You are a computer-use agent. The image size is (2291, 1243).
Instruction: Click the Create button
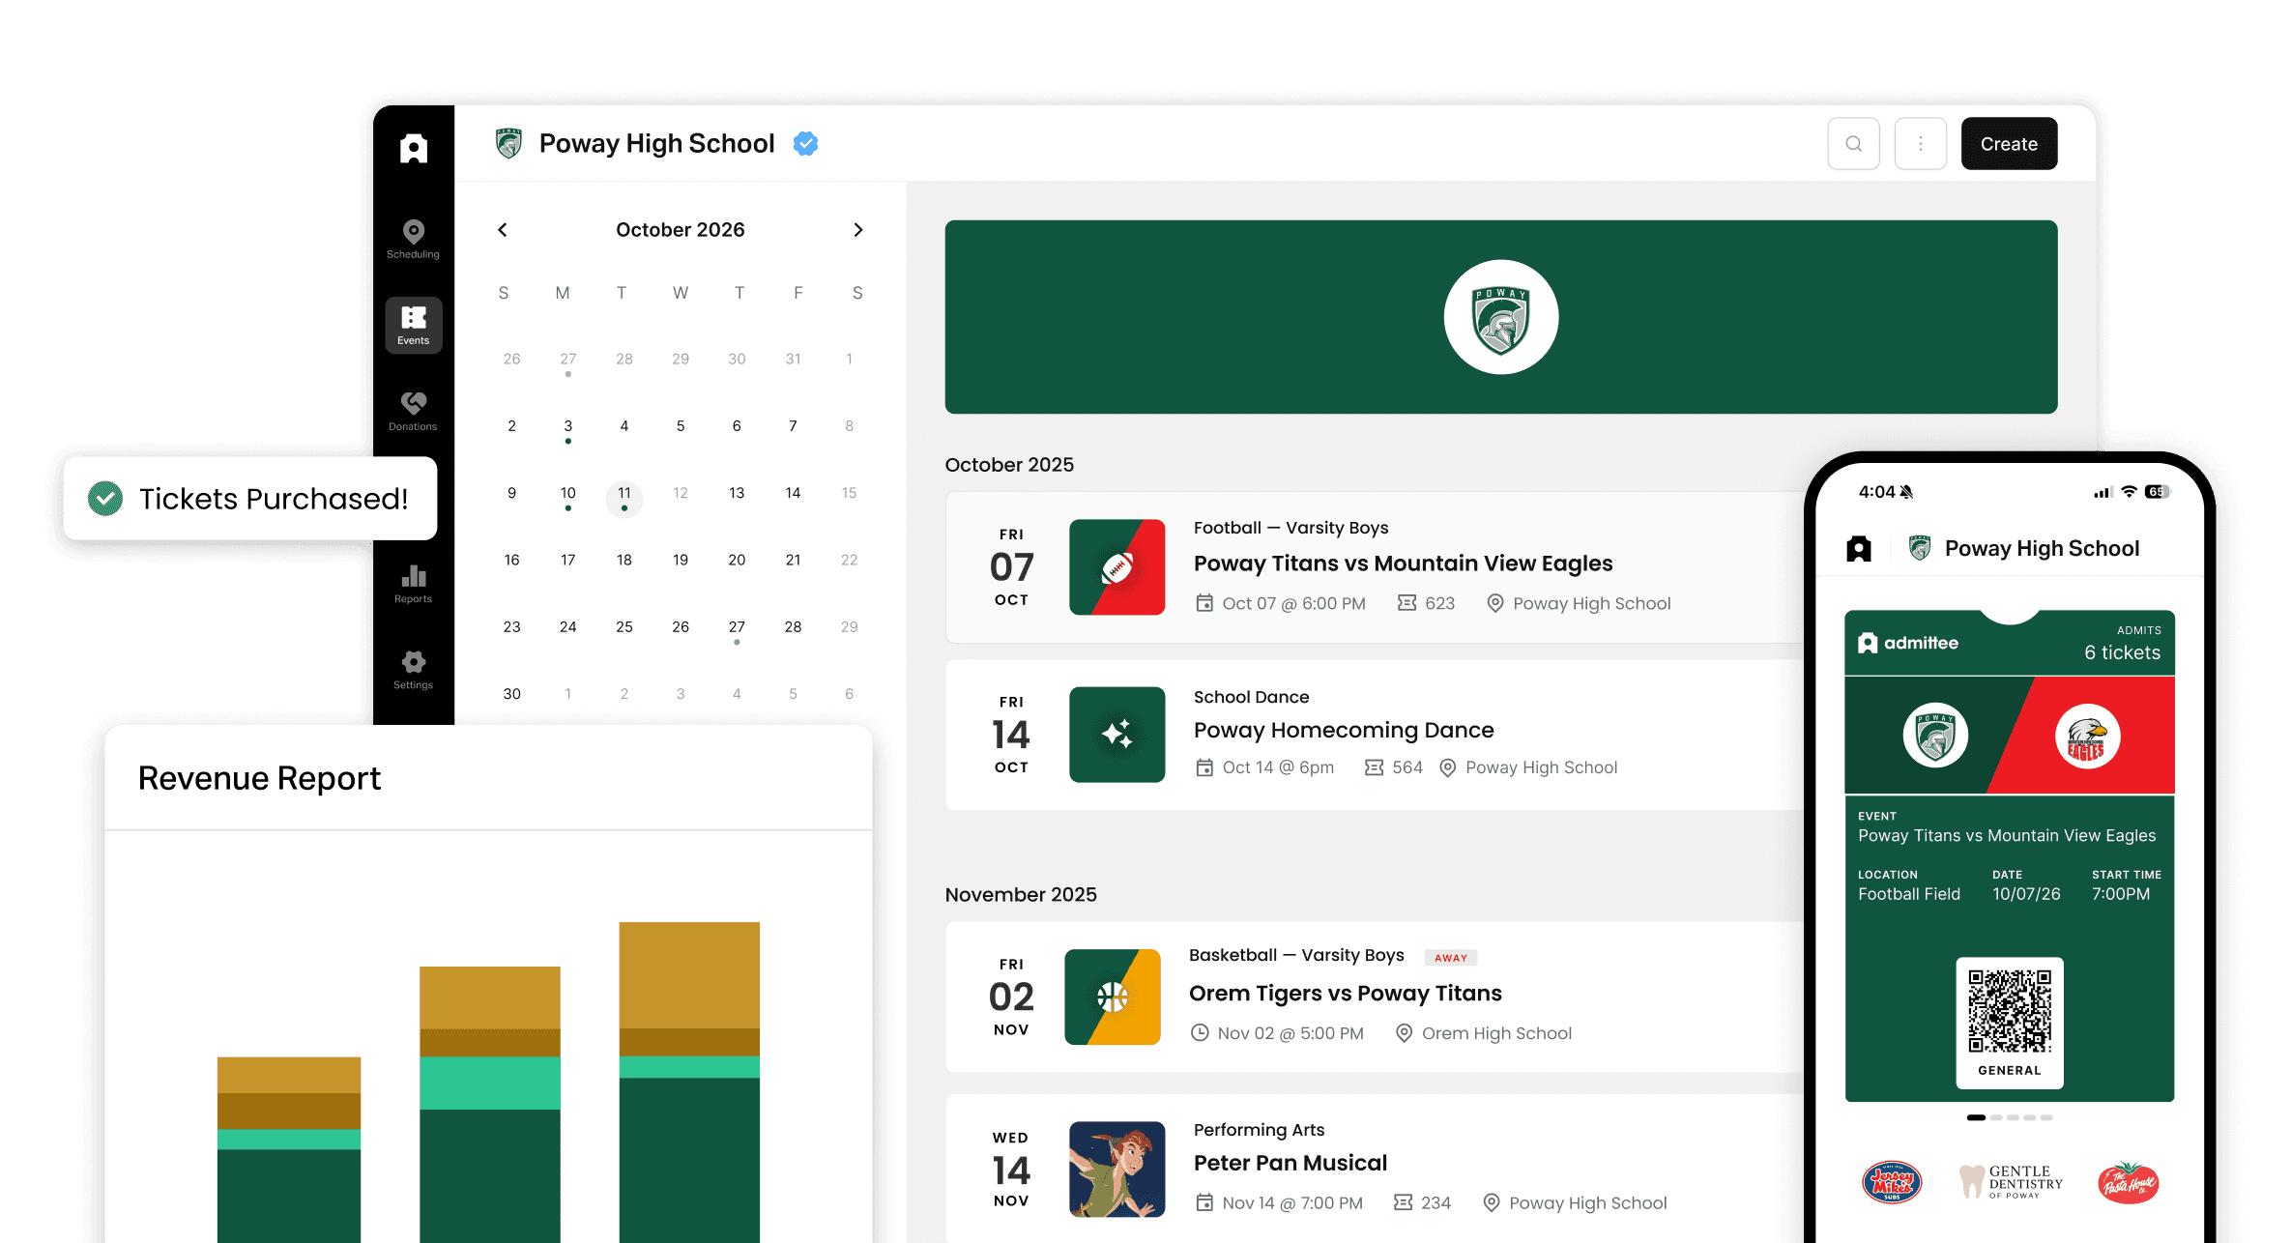[x=2008, y=144]
